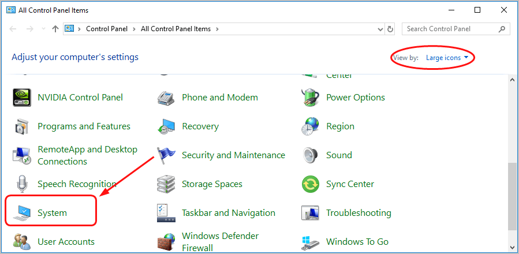This screenshot has height=254, width=519.
Task: Open the Windows Defender Firewall icon
Action: pyautogui.click(x=166, y=242)
